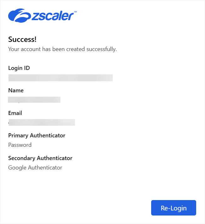Click the account created successfully message
The width and height of the screenshot is (205, 224).
62,49
